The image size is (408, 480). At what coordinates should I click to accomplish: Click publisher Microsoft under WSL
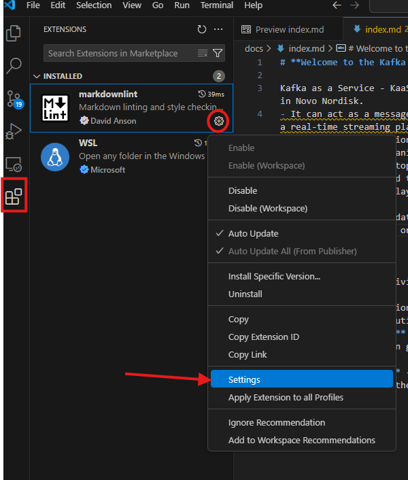click(107, 170)
